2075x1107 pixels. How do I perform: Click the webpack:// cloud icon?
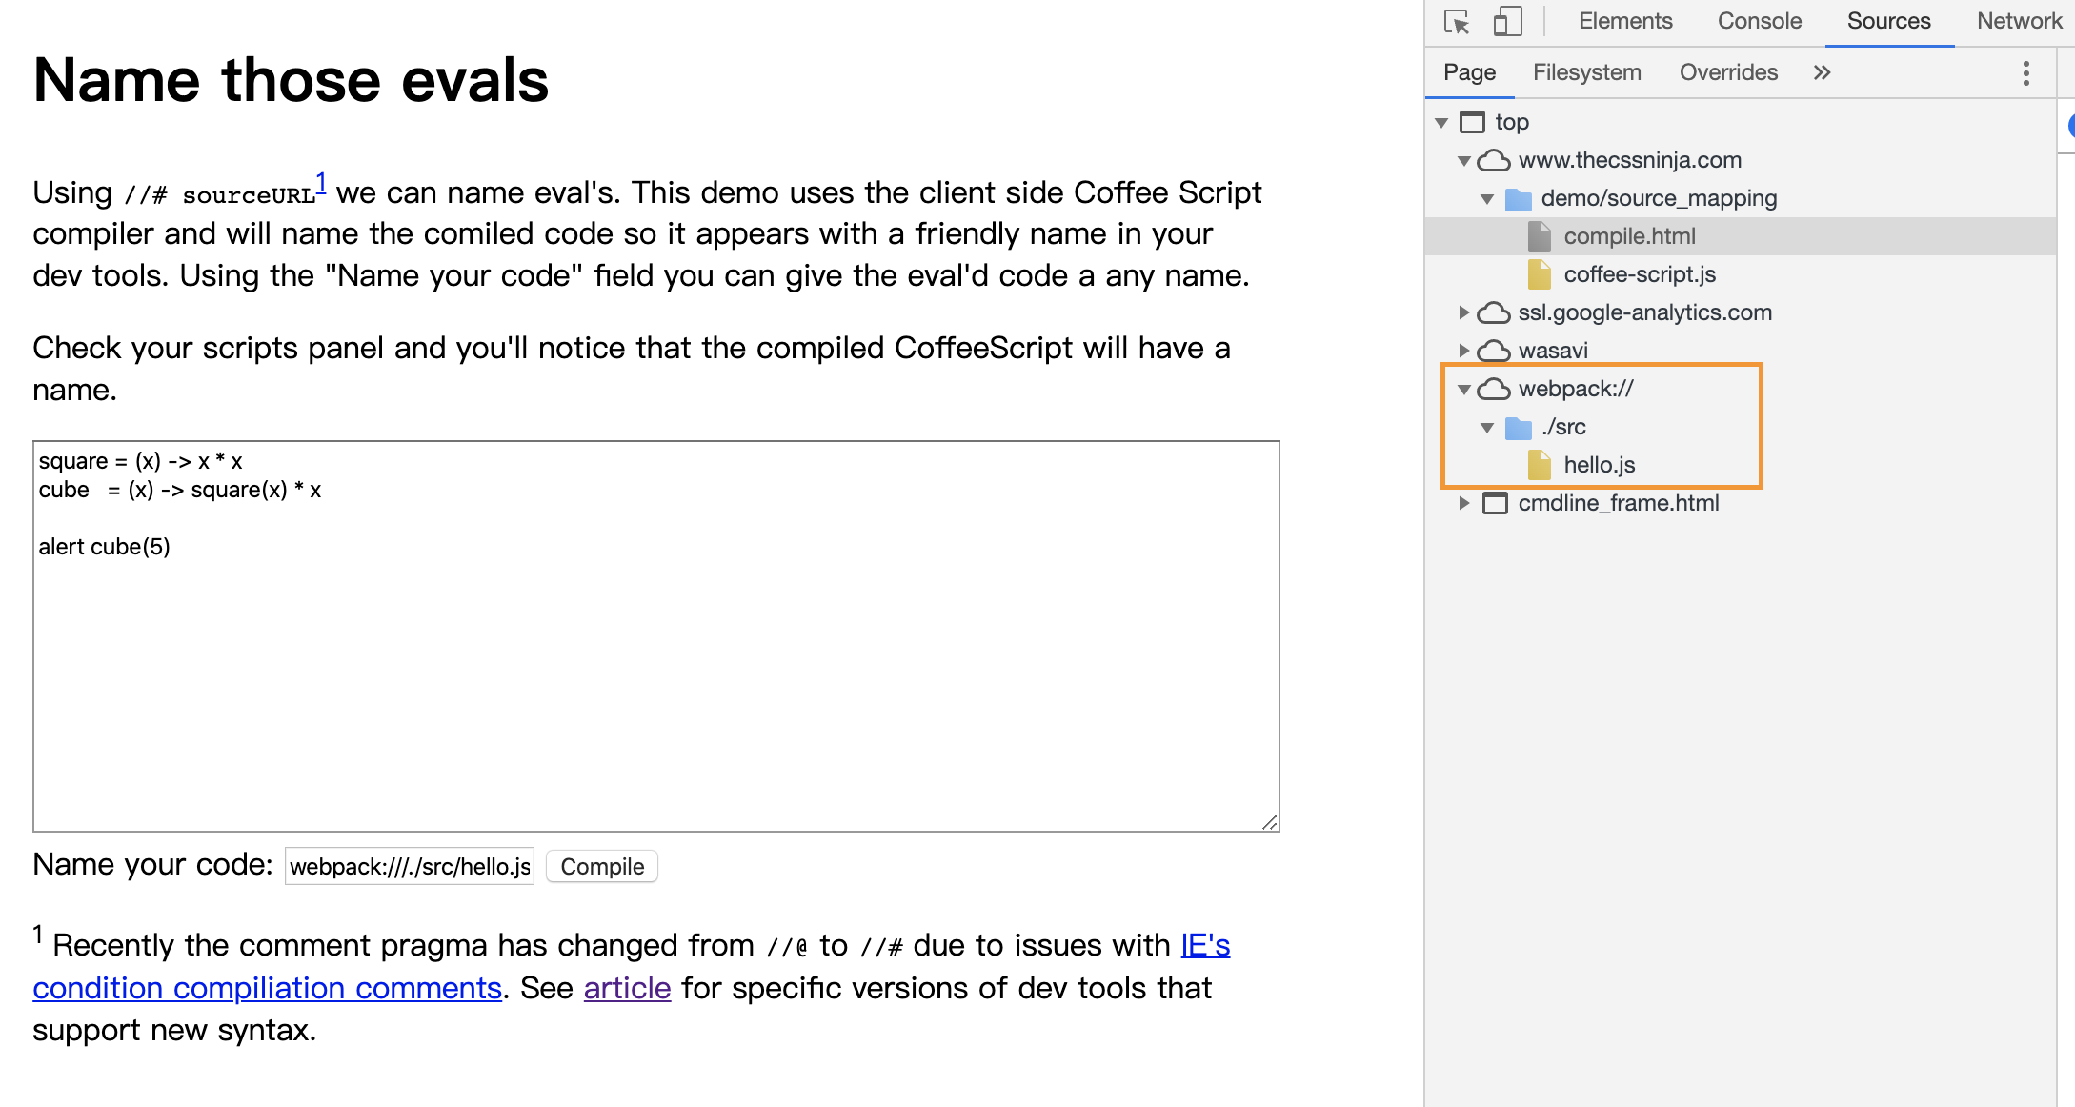(1494, 389)
